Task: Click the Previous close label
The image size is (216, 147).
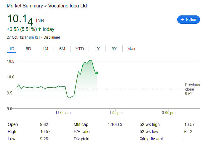Action: [x=192, y=87]
